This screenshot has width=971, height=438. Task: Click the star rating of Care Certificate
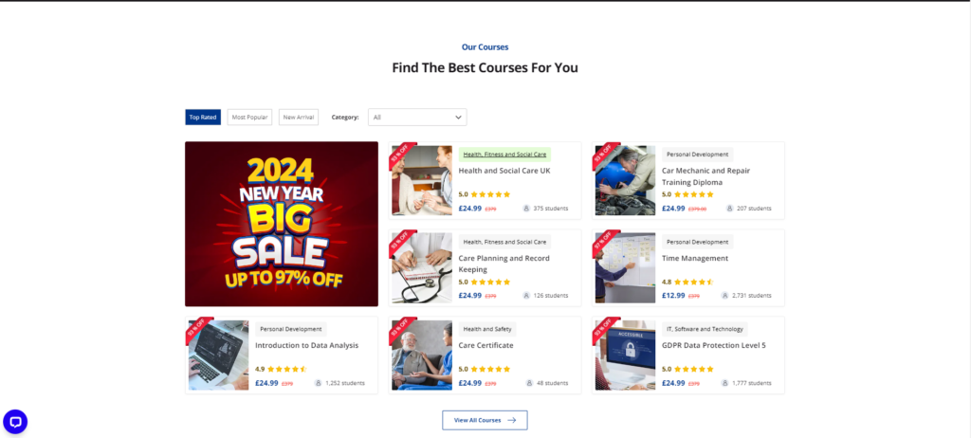tap(490, 369)
